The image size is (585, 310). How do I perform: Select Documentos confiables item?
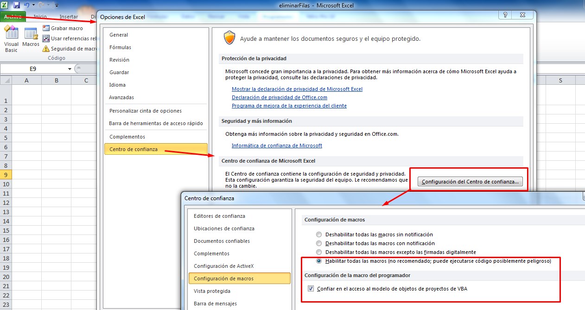point(239,241)
